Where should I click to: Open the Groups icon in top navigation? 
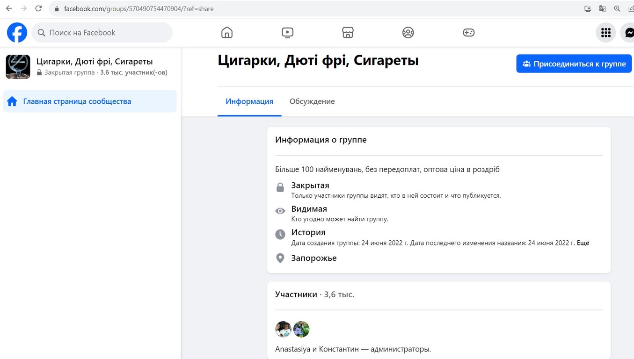[x=408, y=33]
